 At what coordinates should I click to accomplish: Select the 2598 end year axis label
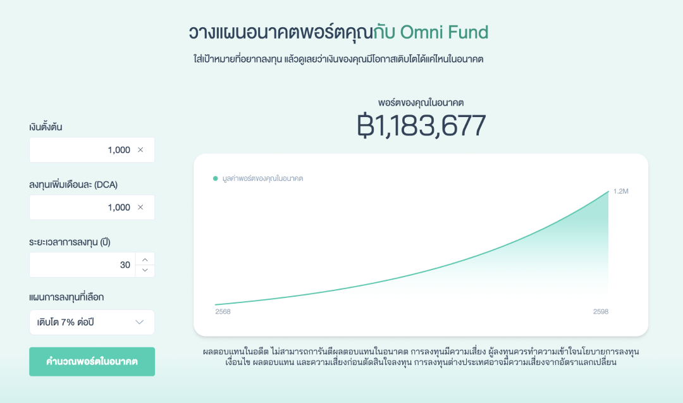(x=601, y=312)
